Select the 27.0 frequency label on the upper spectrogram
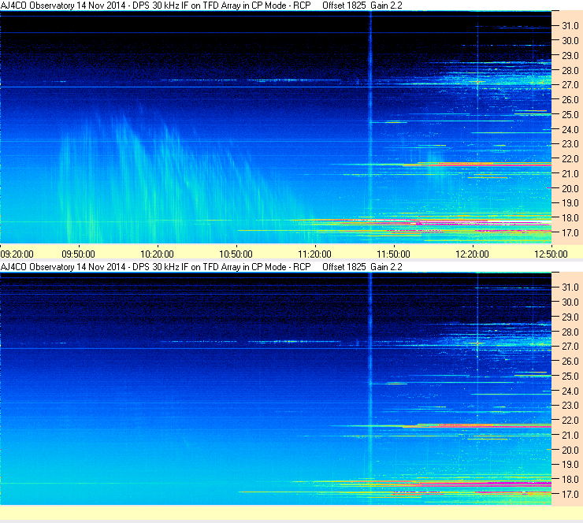This screenshot has width=583, height=523. click(570, 85)
